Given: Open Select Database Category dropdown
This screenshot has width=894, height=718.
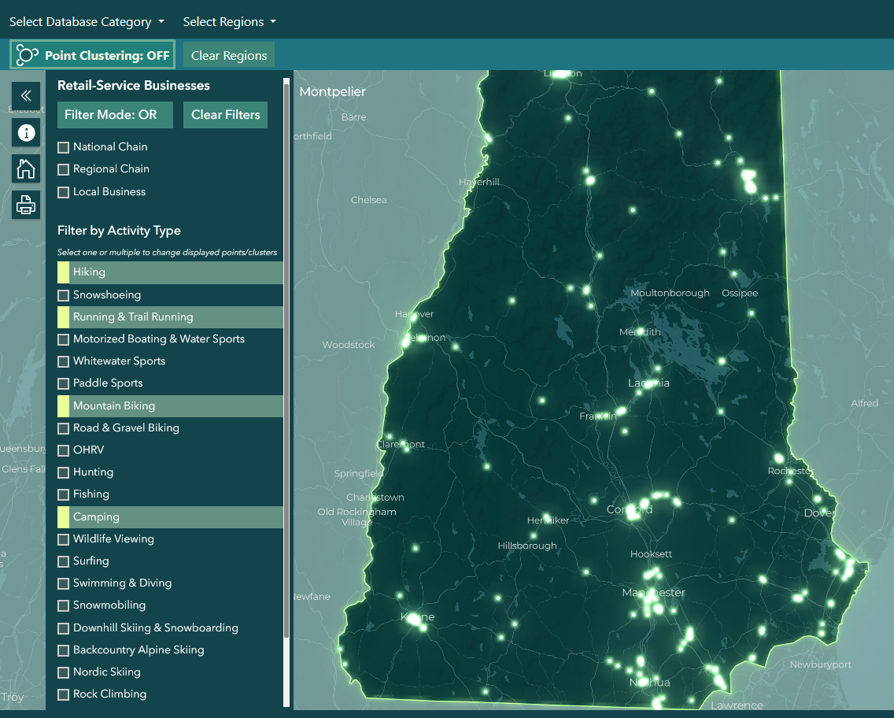Looking at the screenshot, I should click(x=87, y=22).
